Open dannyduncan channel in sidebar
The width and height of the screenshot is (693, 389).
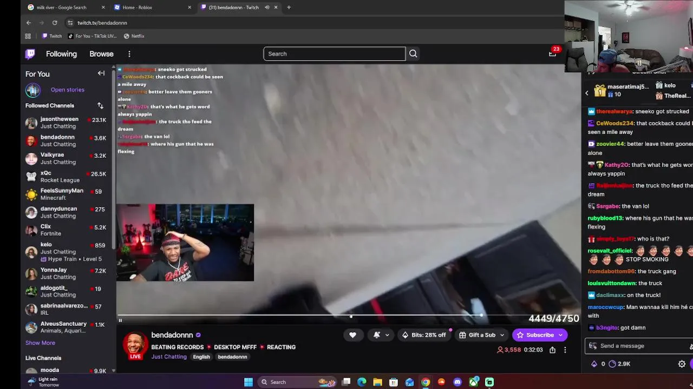pyautogui.click(x=66, y=212)
